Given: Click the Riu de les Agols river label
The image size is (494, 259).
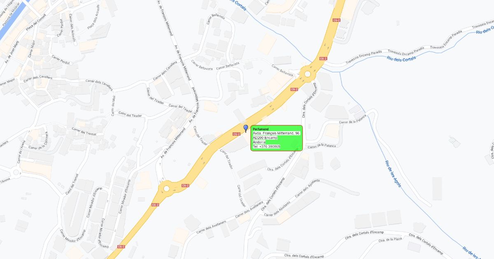Looking at the screenshot, I should [x=393, y=174].
